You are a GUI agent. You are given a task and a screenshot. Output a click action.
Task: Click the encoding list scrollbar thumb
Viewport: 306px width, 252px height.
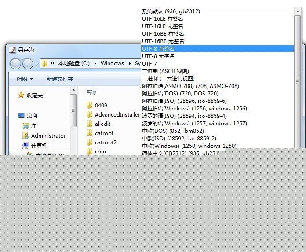click(297, 82)
